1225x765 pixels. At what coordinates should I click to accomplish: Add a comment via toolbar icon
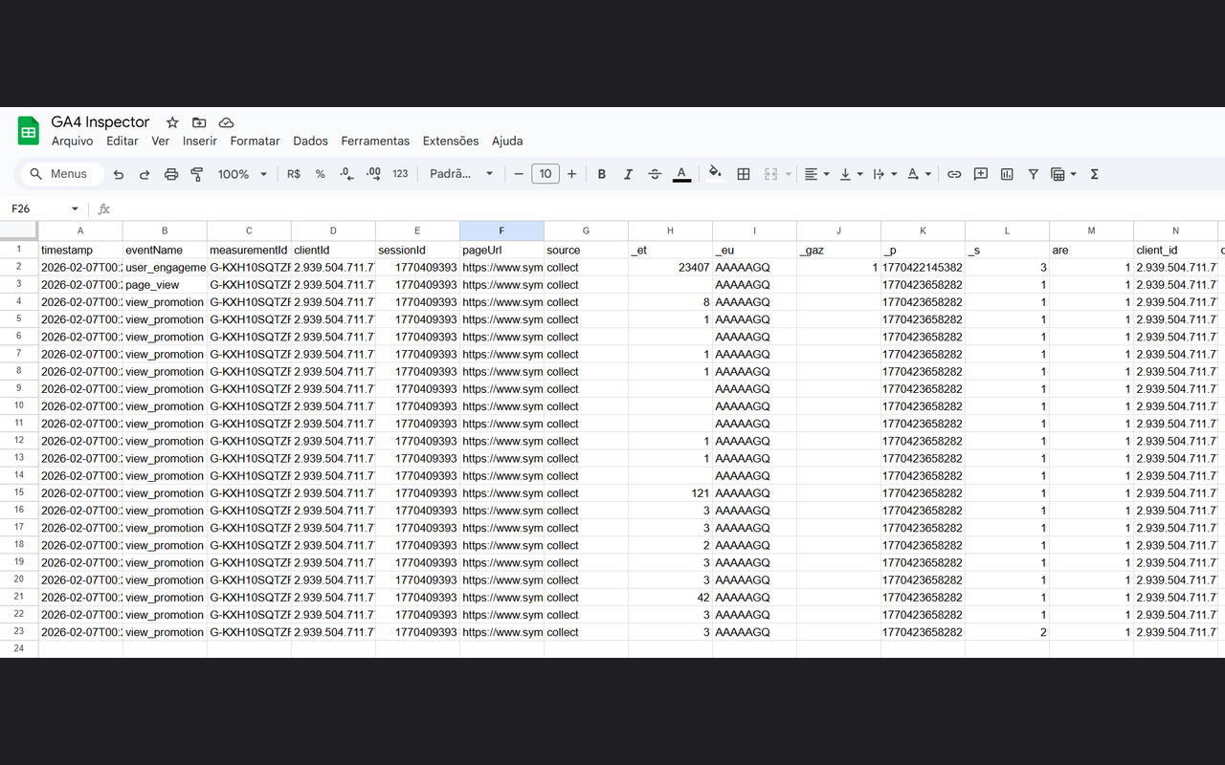pyautogui.click(x=980, y=174)
